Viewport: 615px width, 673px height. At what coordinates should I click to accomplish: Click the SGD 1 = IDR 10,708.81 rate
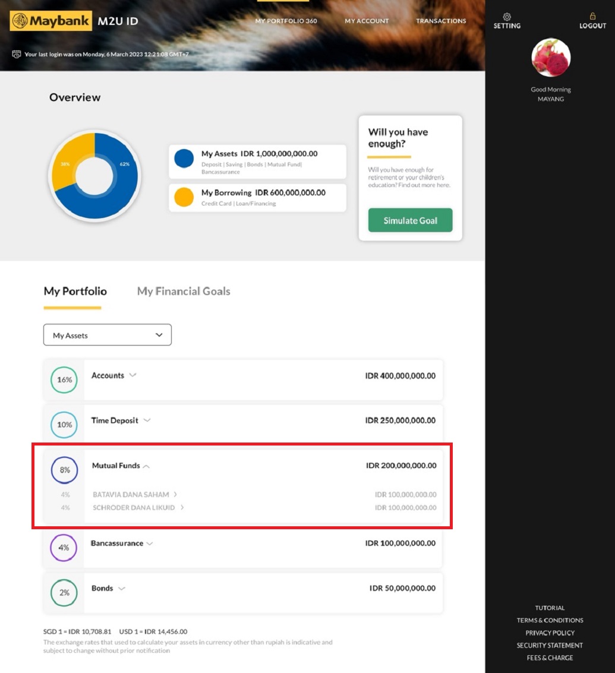coord(77,631)
